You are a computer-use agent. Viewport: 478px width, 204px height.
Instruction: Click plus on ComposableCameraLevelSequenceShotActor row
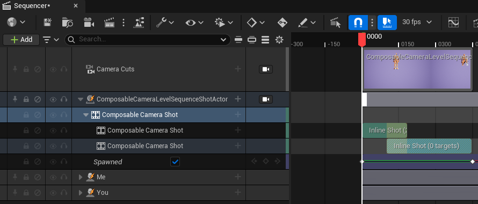pos(238,99)
